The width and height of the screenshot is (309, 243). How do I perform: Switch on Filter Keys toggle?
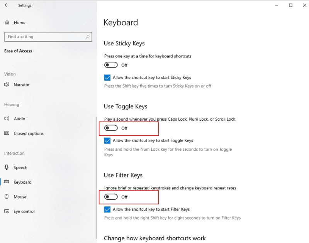(111, 197)
